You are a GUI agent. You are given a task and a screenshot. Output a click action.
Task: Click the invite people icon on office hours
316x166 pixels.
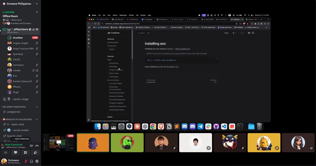(x=33, y=29)
